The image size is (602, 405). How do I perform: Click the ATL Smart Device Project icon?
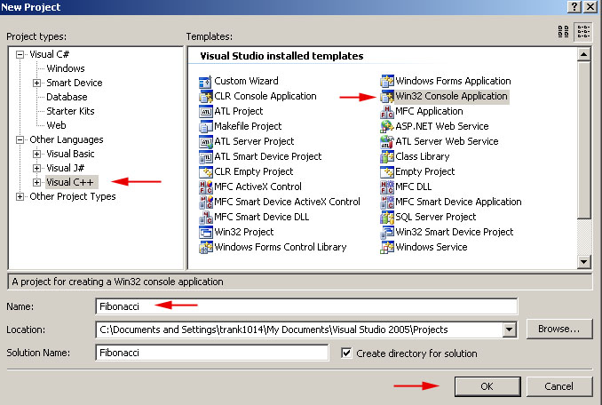(x=205, y=156)
